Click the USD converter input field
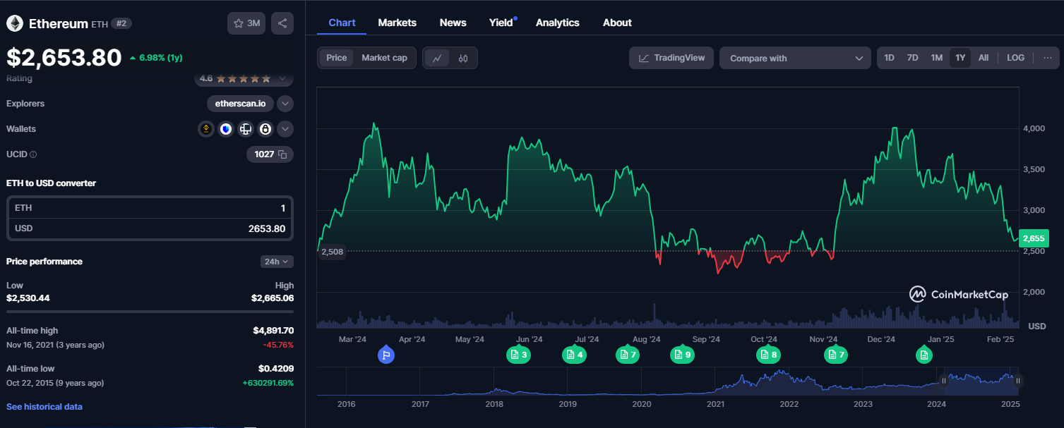The width and height of the screenshot is (1064, 428). [150, 228]
